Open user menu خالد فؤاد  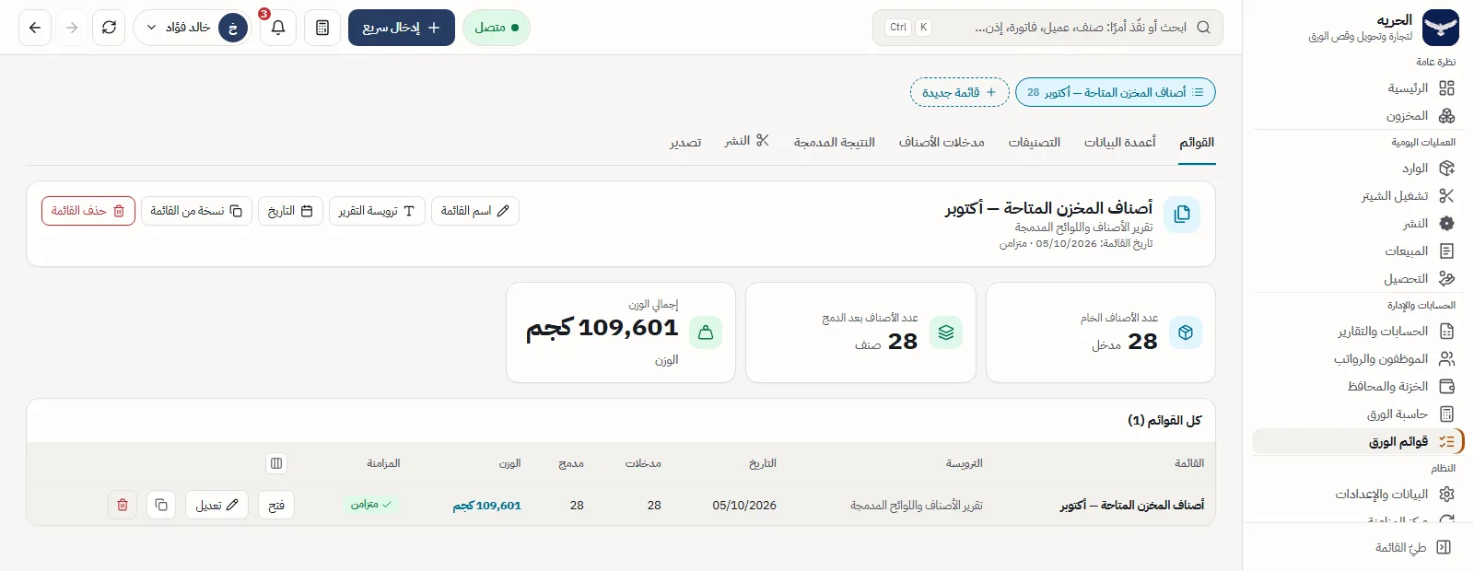point(193,28)
